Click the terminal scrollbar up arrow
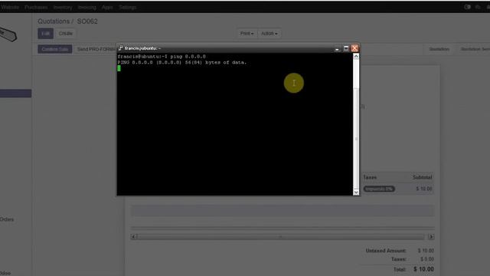The width and height of the screenshot is (490, 276). (x=356, y=56)
